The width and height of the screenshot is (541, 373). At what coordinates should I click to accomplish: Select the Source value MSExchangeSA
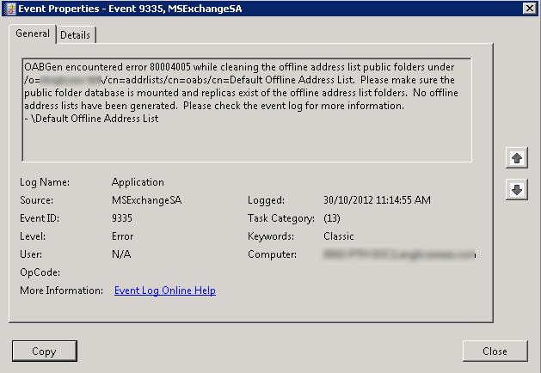click(x=146, y=200)
